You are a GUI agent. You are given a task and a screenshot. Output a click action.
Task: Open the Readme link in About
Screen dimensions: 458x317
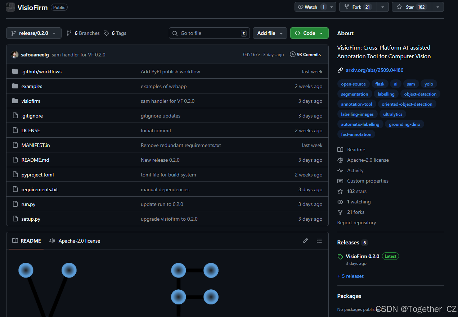click(351, 150)
